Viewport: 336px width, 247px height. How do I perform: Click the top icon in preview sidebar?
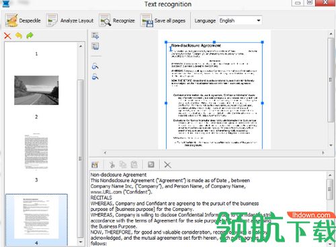95,36
